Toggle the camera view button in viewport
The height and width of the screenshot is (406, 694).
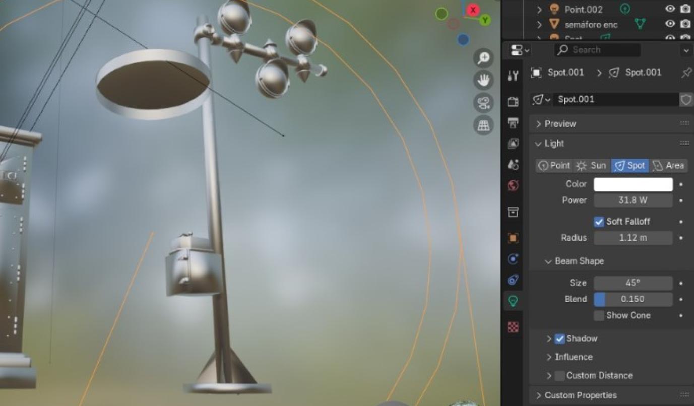pos(483,103)
